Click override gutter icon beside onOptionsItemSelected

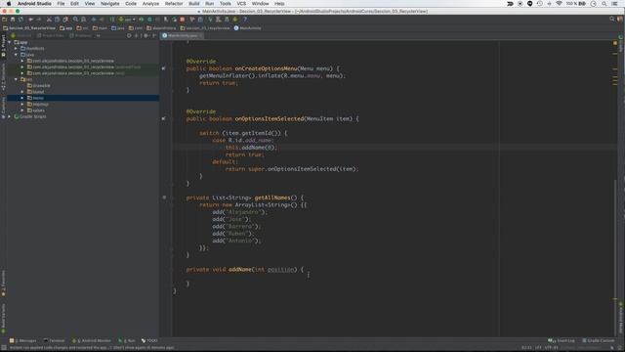163,118
